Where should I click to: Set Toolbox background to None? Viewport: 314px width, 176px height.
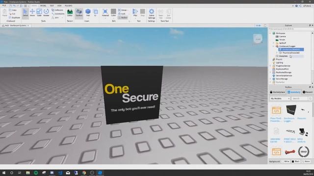(x=306, y=161)
